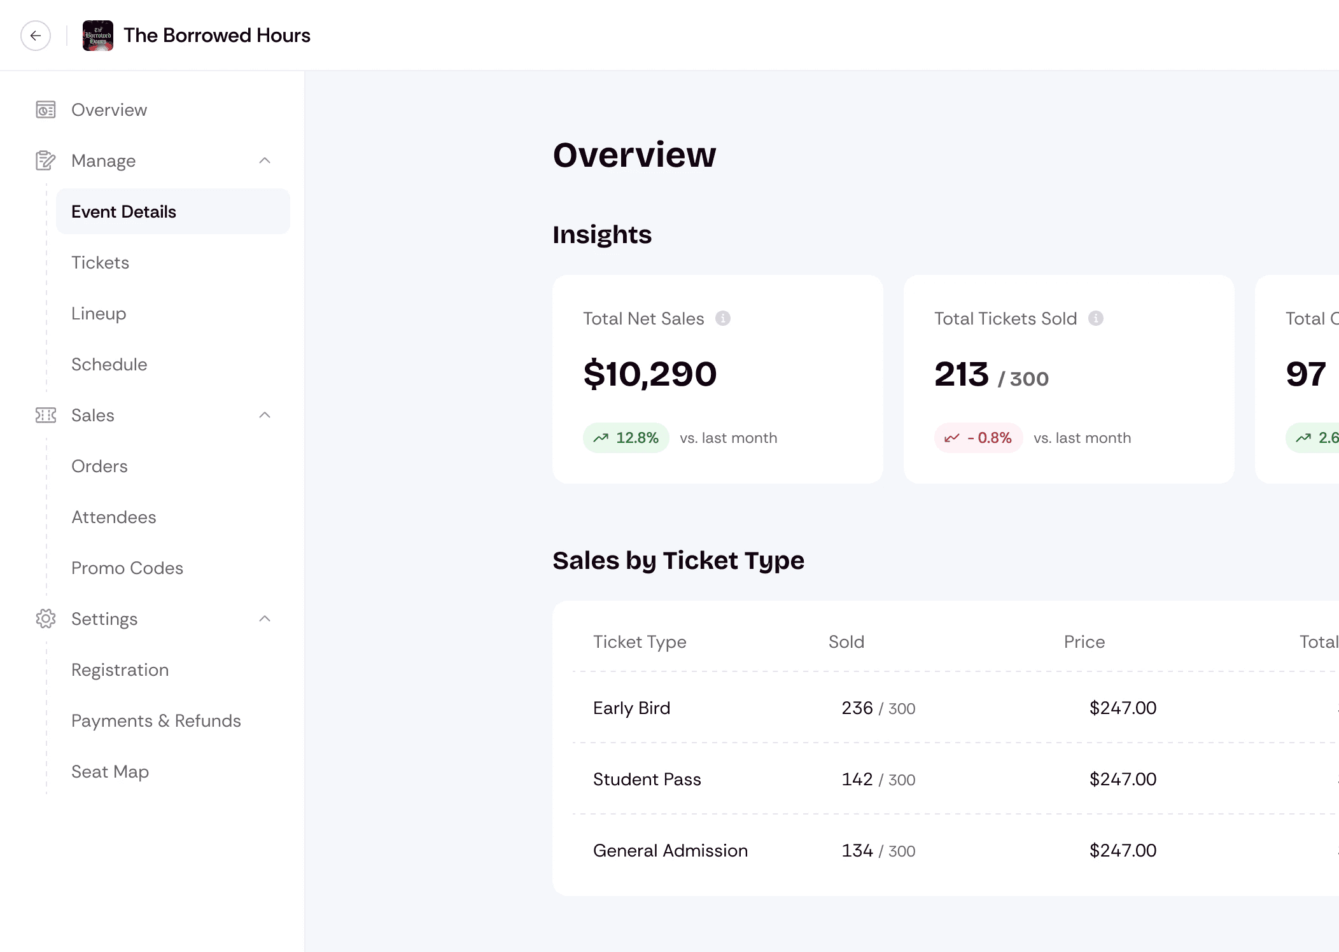The image size is (1339, 952).
Task: Click the Manage notepad icon
Action: (46, 160)
